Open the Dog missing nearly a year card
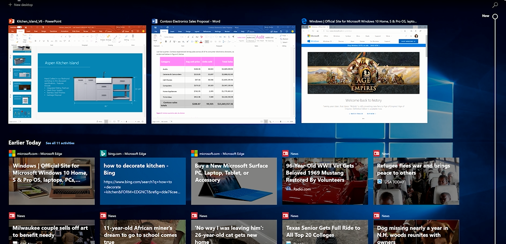 pyautogui.click(x=416, y=232)
